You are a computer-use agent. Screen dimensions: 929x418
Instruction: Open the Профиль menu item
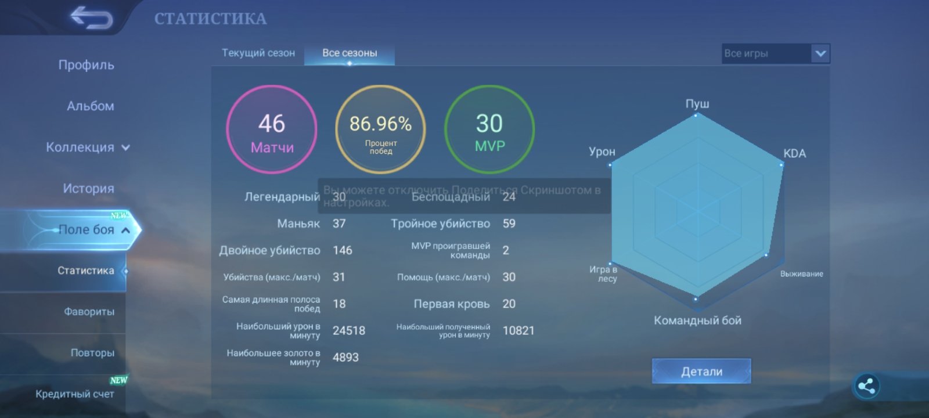point(86,65)
